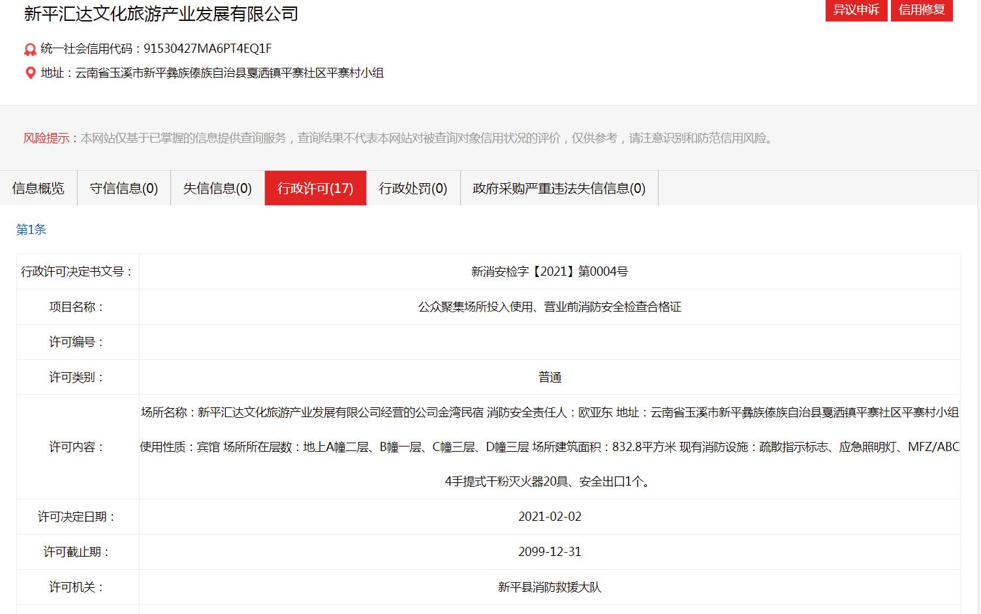Image resolution: width=981 pixels, height=614 pixels.
Task: Open the 行政许可(17) tab
Action: pos(315,188)
